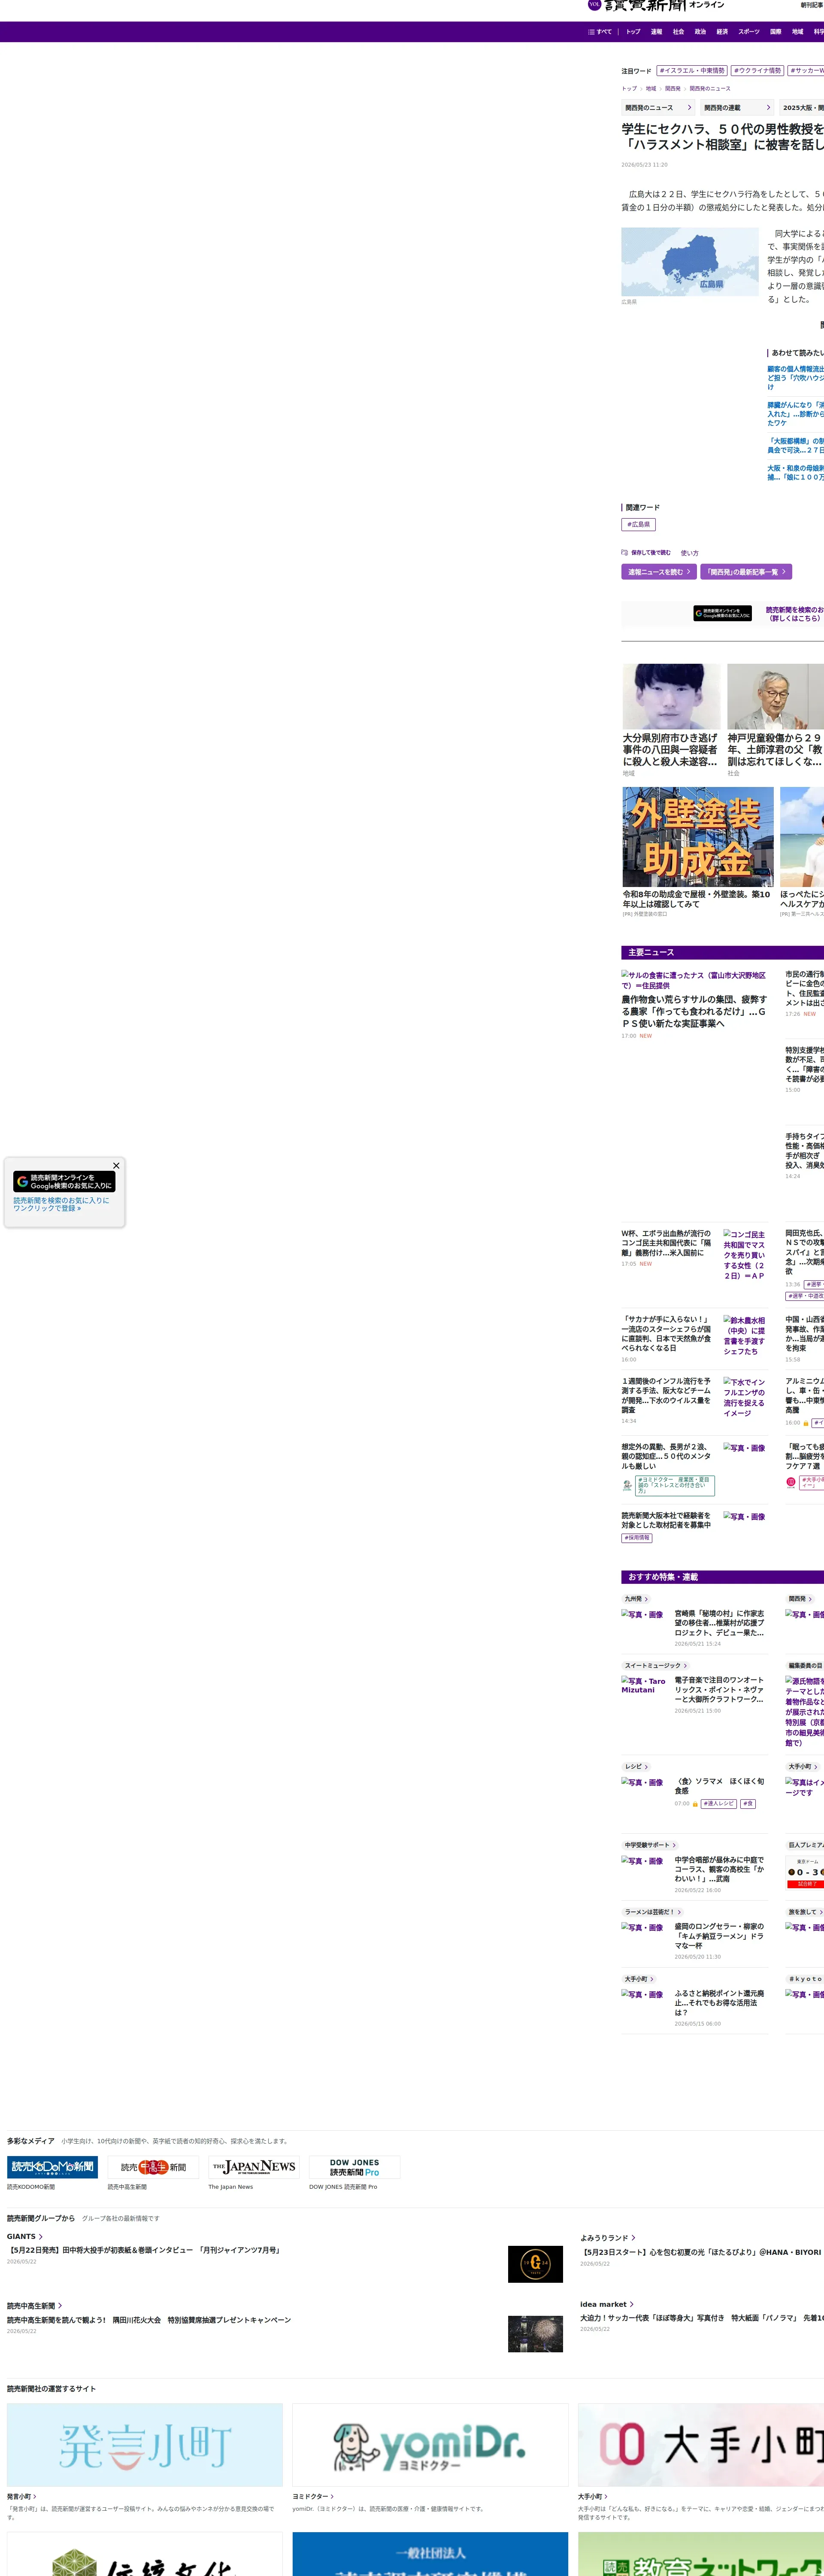Click the yomiDr. icon beside ヨミドクター tag
The image size is (824, 2576).
coord(627,1485)
